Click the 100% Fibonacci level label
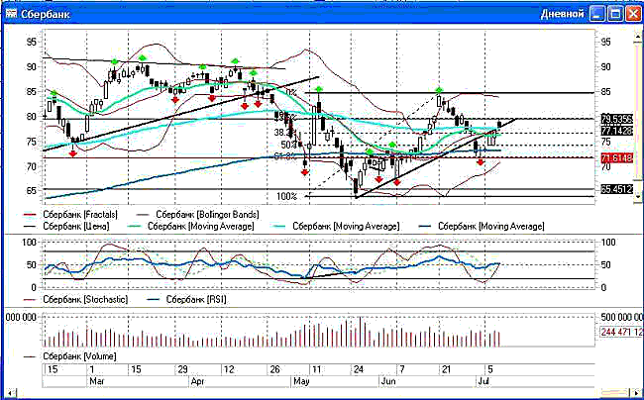Screen dimensions: 644x400 pyautogui.click(x=286, y=196)
